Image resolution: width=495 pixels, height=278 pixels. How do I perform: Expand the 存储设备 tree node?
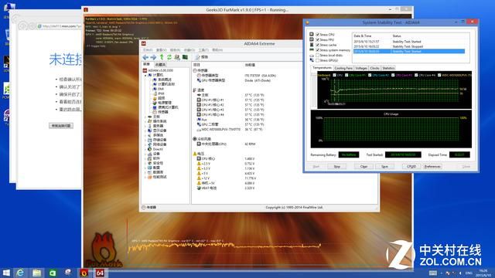(145, 140)
